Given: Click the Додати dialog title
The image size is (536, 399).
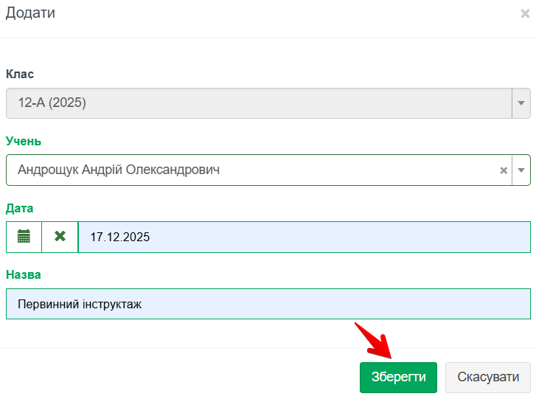Looking at the screenshot, I should point(30,13).
